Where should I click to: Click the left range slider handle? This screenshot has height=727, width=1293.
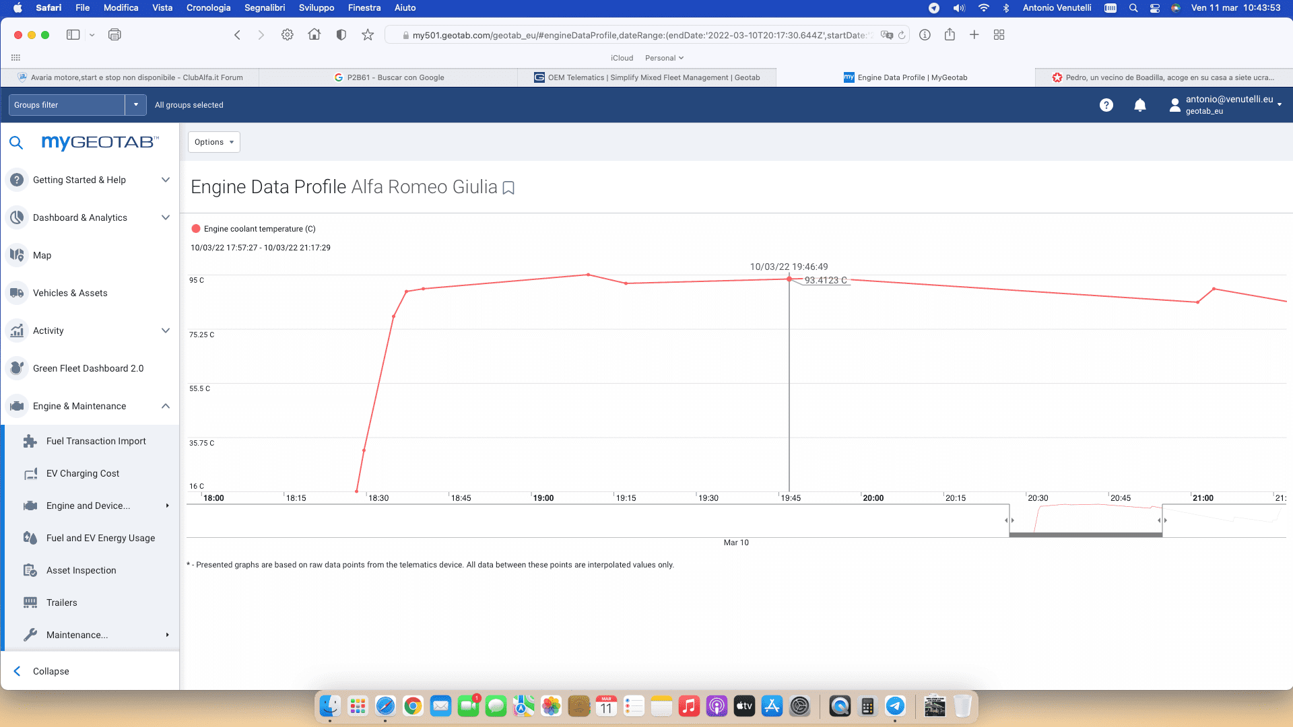1009,520
